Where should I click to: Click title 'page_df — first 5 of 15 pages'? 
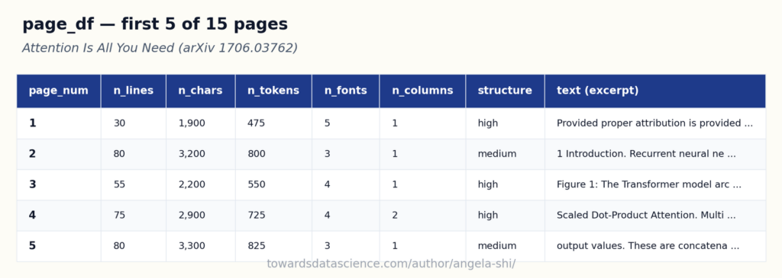point(155,24)
